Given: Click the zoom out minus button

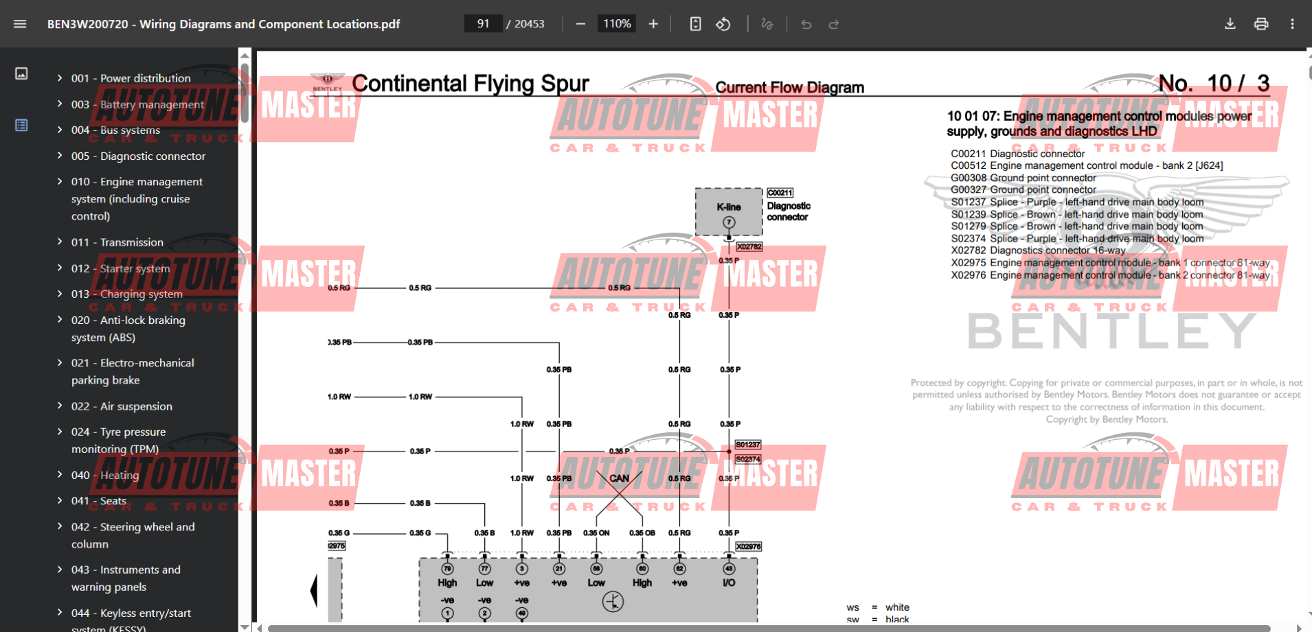Looking at the screenshot, I should pyautogui.click(x=580, y=24).
